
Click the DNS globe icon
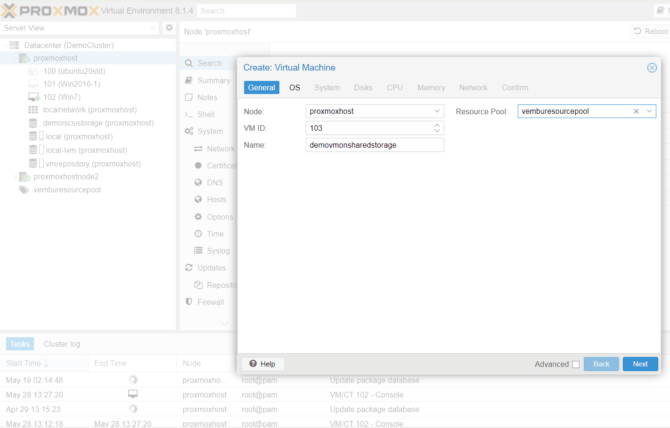[198, 182]
